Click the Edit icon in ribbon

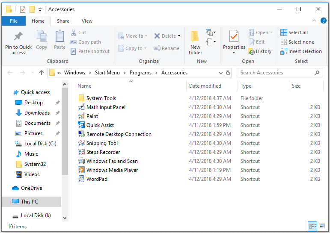click(251, 42)
